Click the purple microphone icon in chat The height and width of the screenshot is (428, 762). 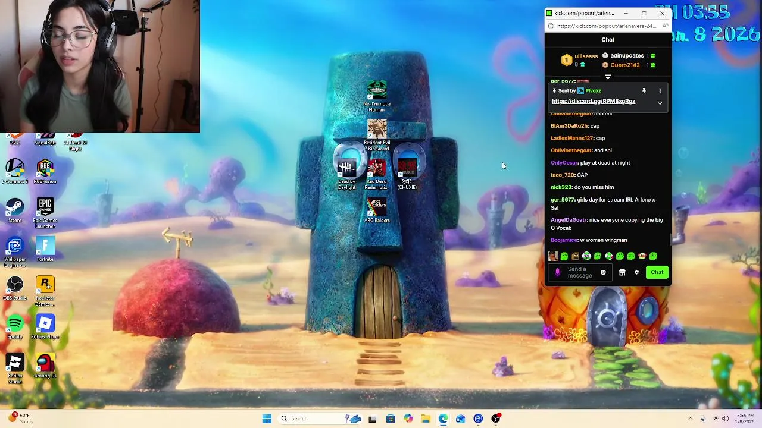(557, 272)
